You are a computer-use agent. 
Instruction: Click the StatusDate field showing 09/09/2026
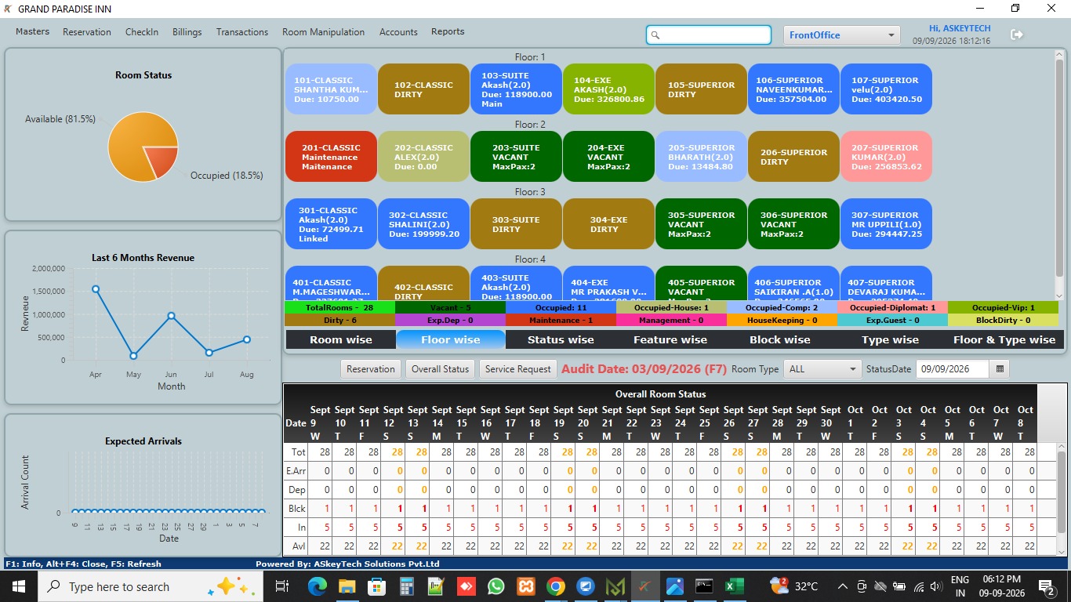click(953, 368)
